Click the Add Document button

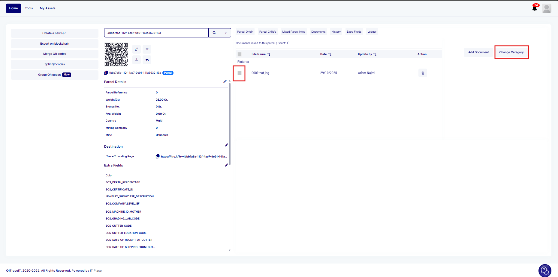tap(478, 52)
